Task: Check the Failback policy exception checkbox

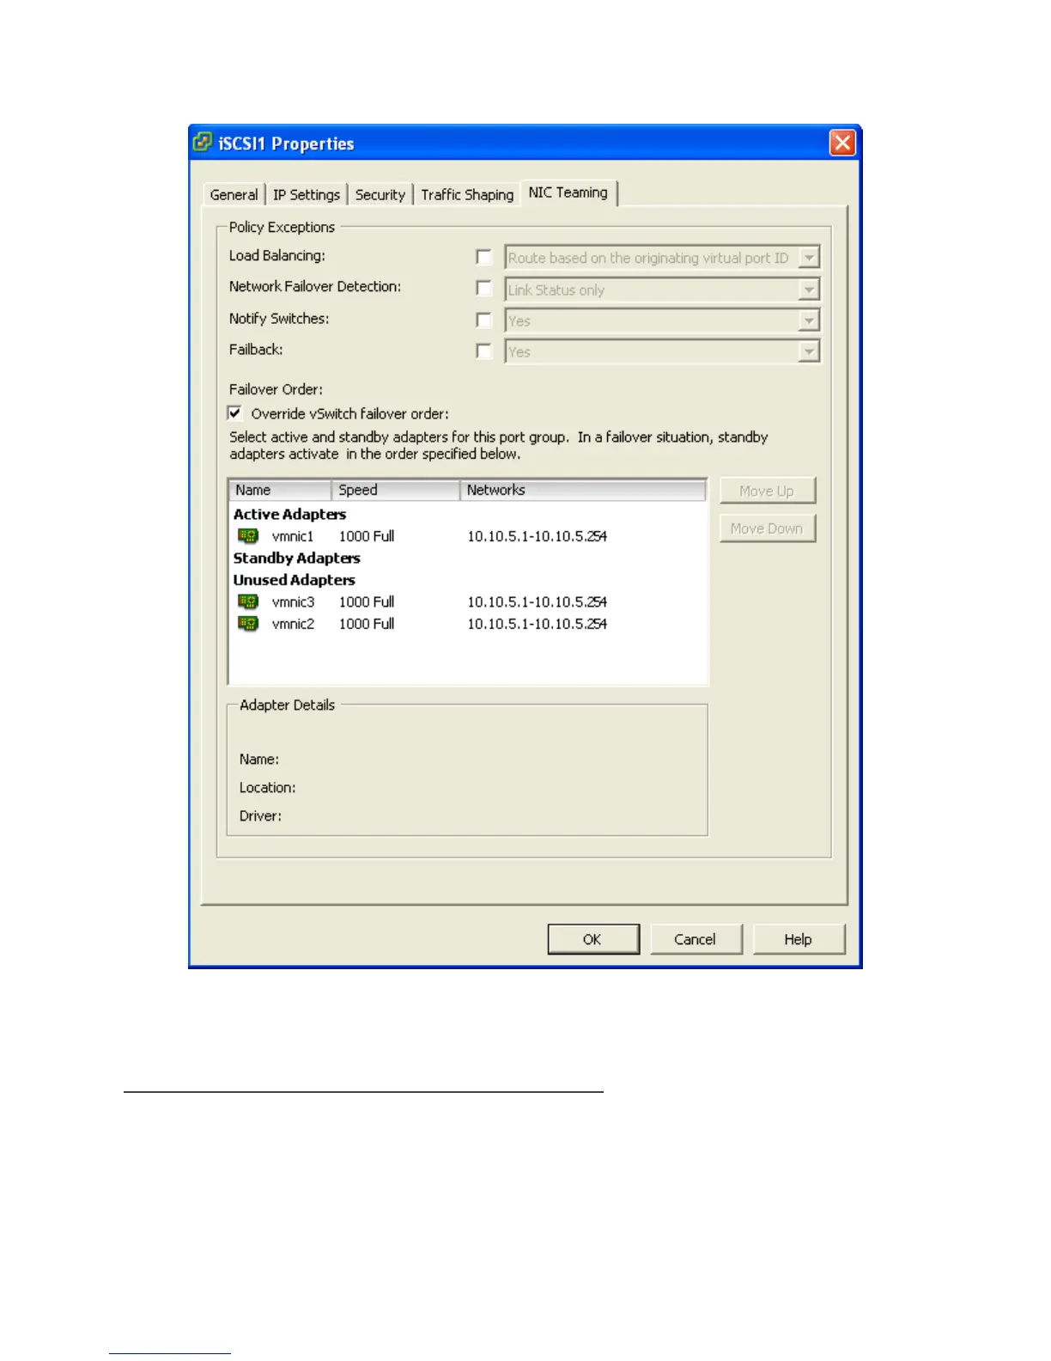Action: tap(483, 351)
